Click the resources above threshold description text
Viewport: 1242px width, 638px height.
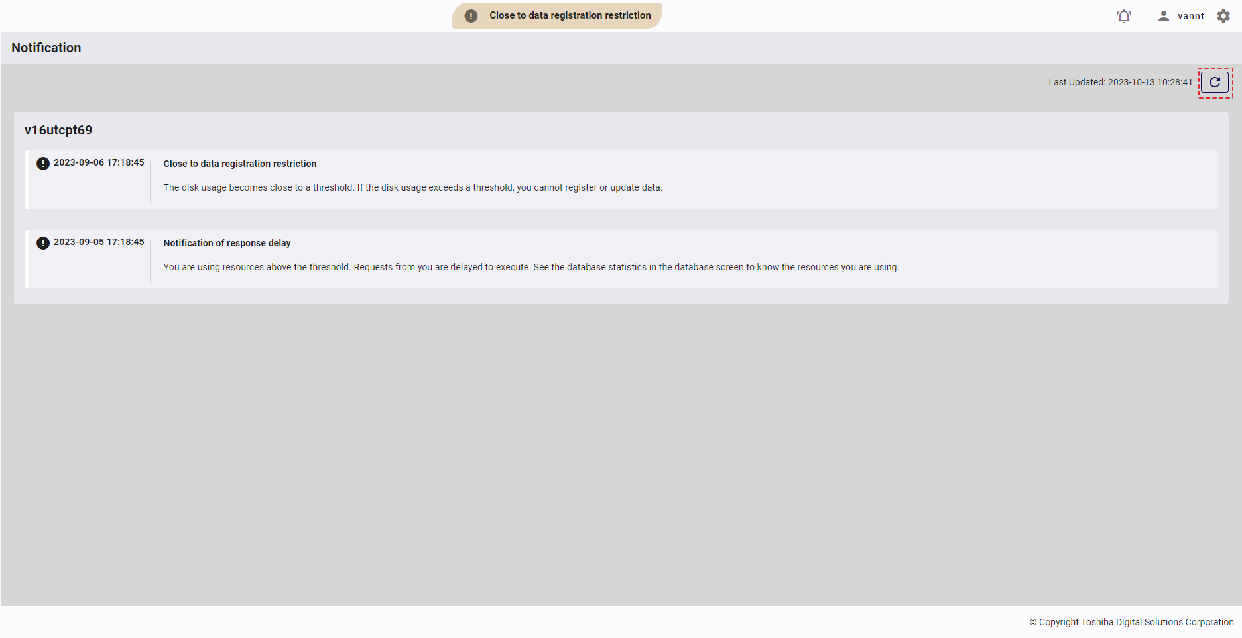tap(530, 267)
